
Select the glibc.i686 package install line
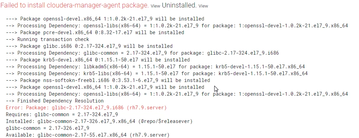click(89, 46)
